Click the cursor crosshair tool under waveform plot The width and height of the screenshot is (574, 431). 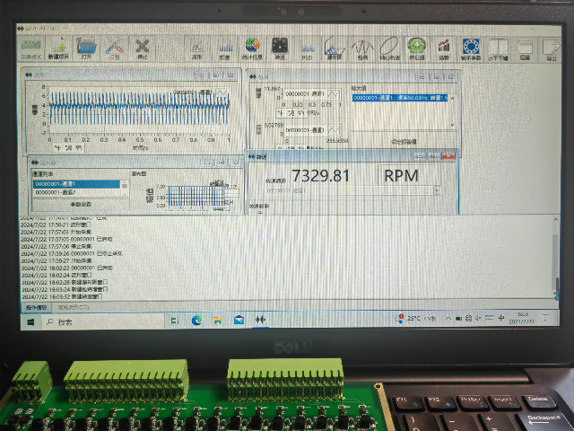(58, 147)
